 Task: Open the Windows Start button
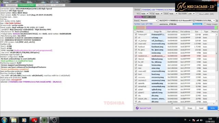(x=4, y=120)
